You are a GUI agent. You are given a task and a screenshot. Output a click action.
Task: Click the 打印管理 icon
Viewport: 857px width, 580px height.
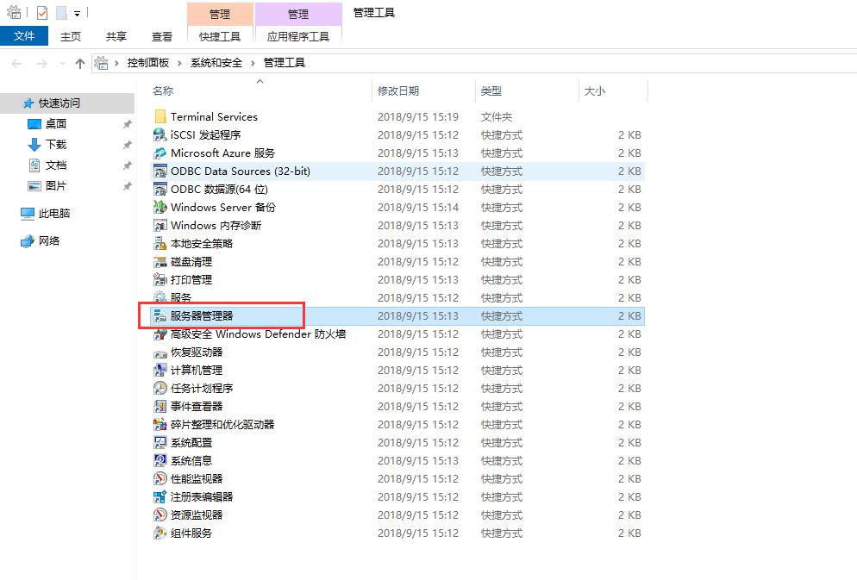click(160, 279)
